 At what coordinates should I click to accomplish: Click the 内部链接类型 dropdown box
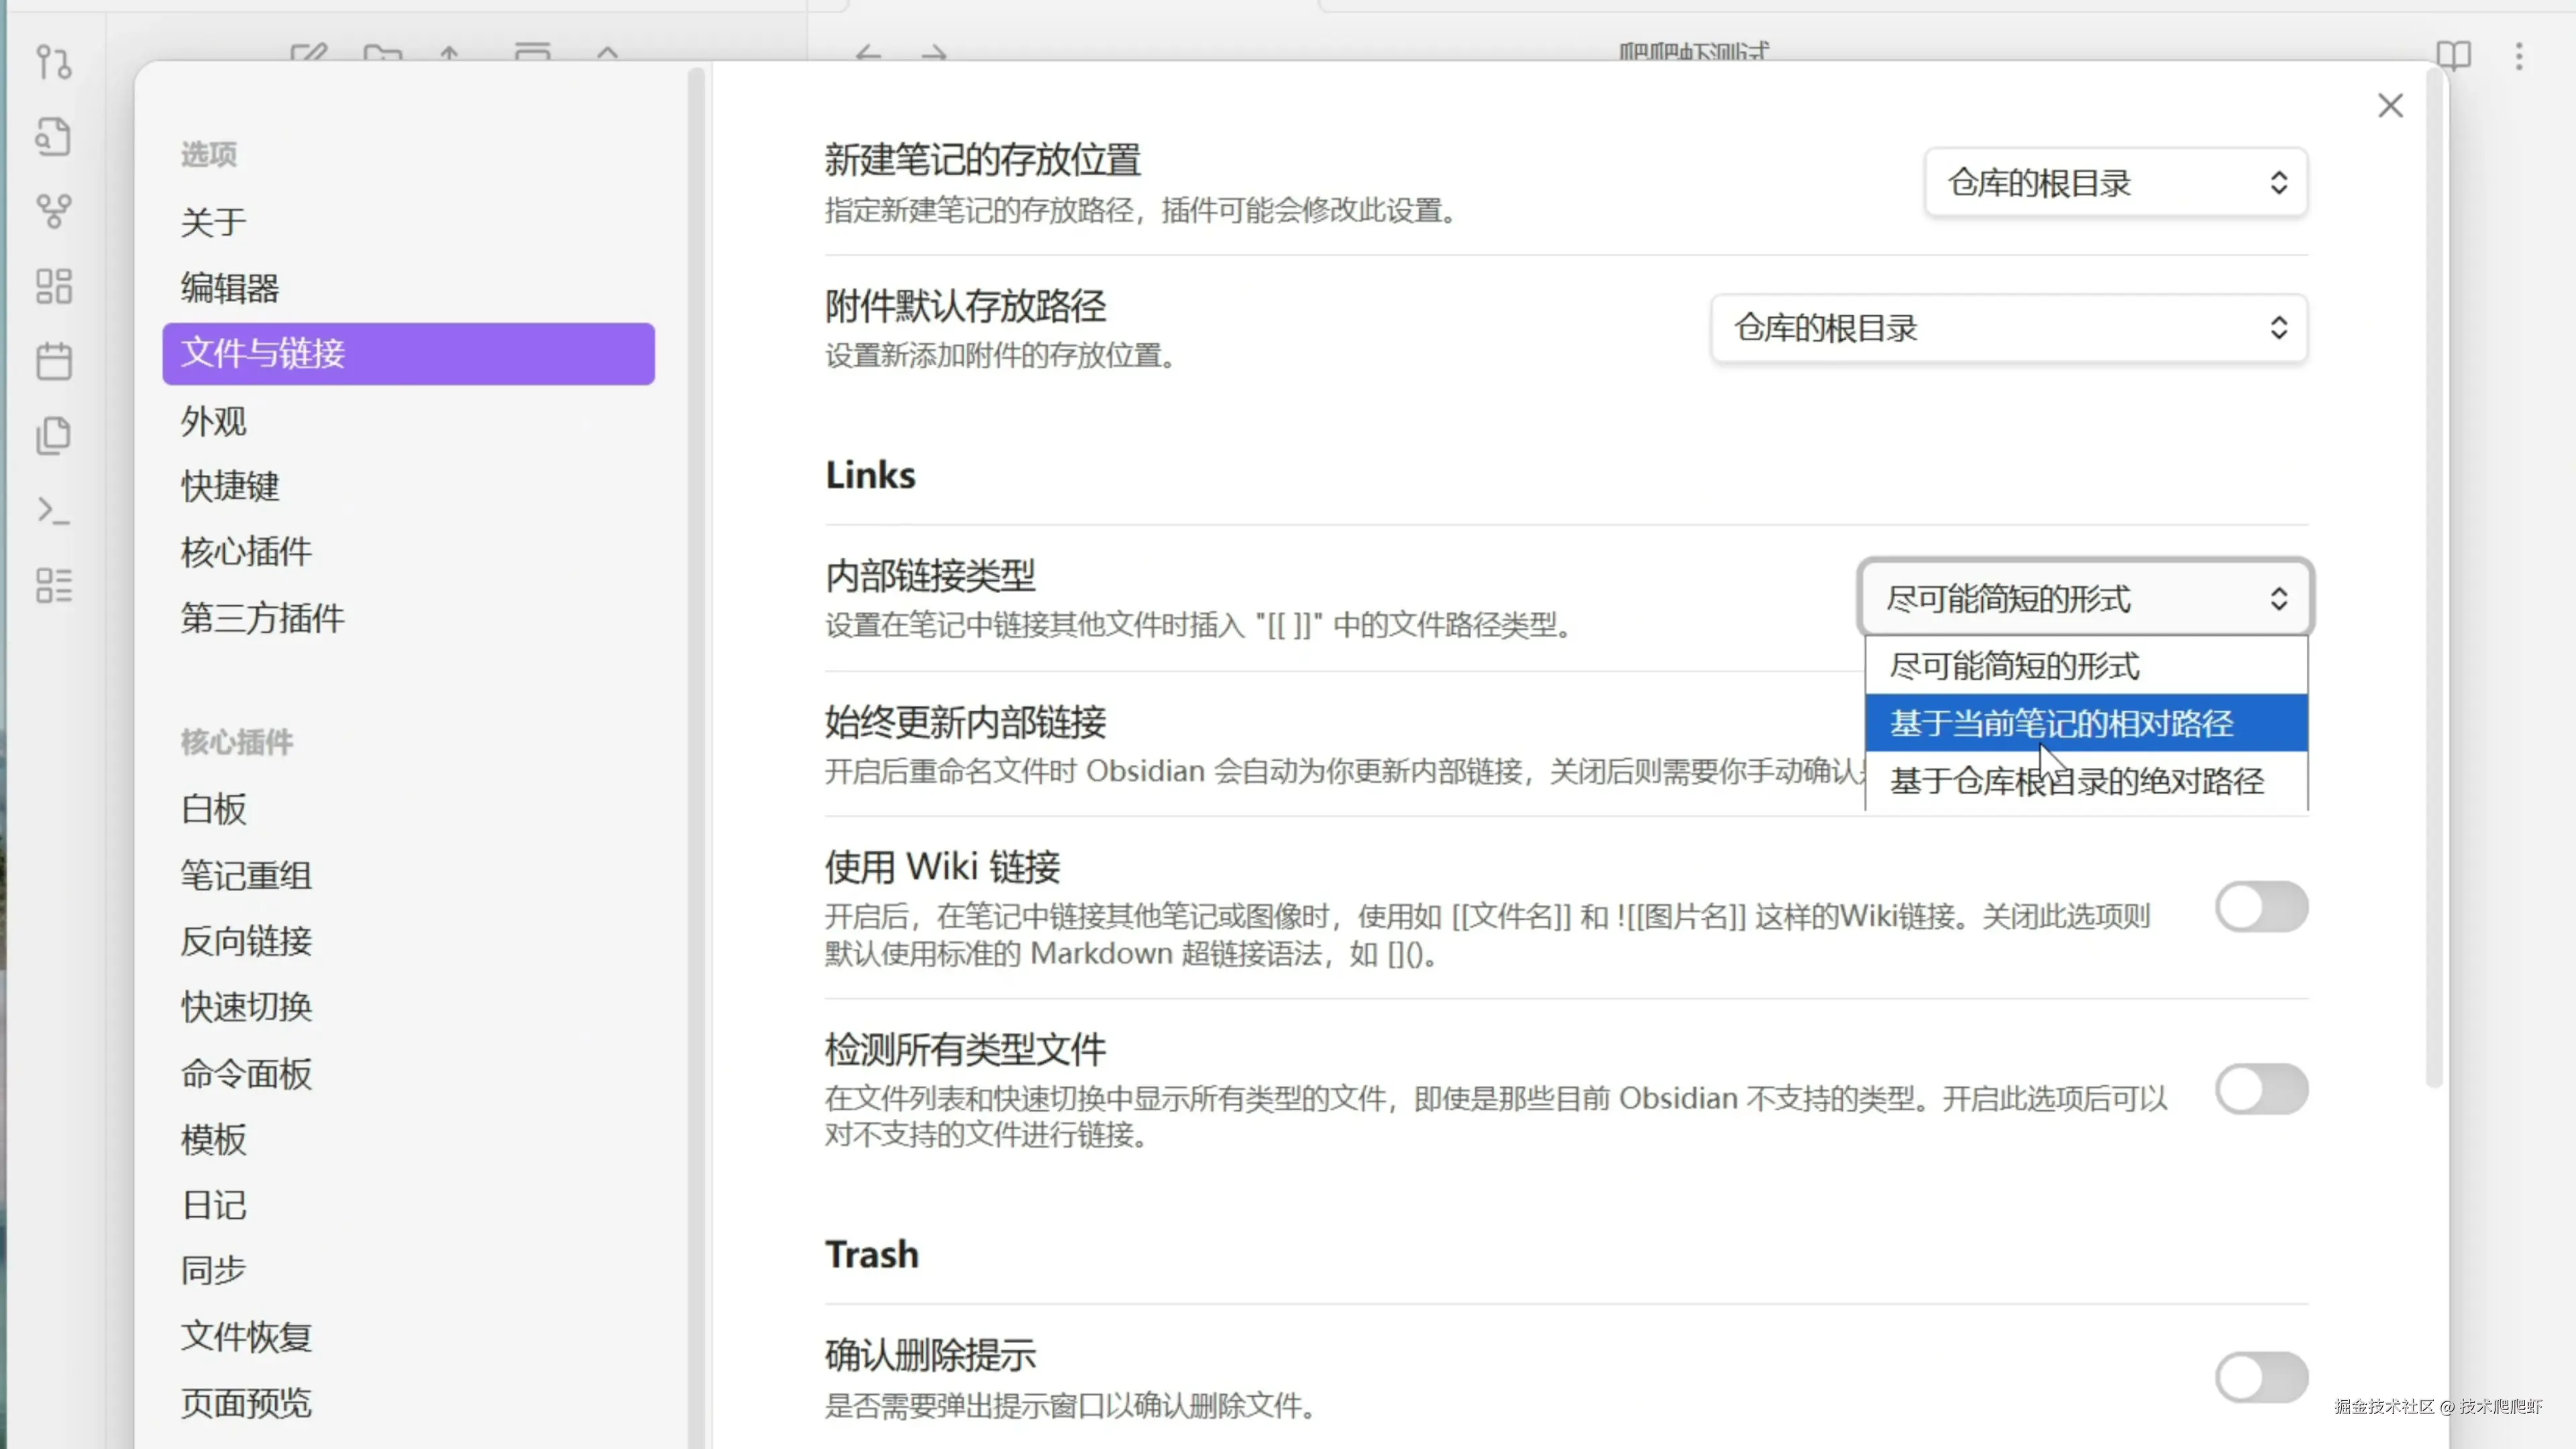(x=2085, y=598)
